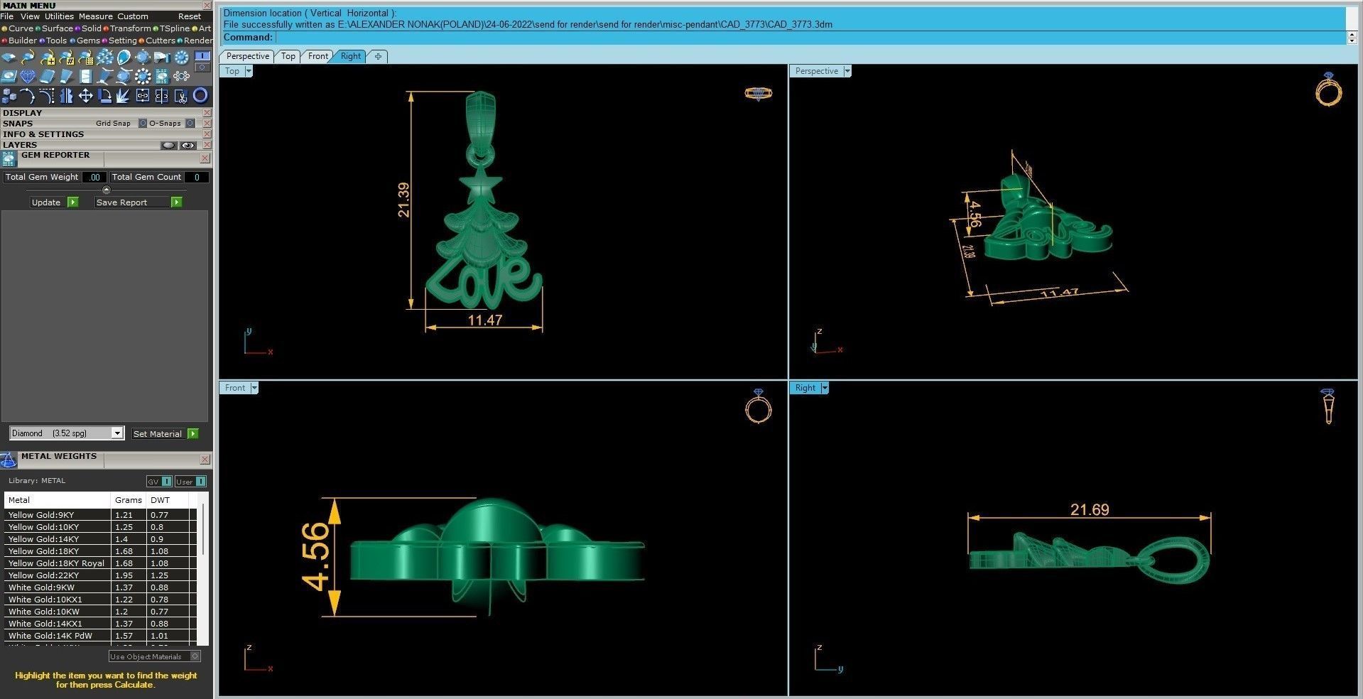Toggle the blue bar switch beside toolbar

coord(202,55)
